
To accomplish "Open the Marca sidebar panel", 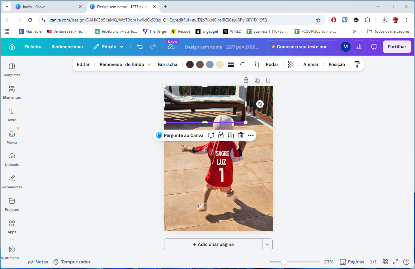I will [x=12, y=137].
